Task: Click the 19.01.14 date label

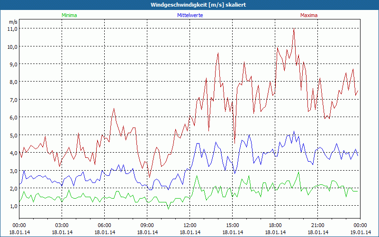Action: point(360,232)
